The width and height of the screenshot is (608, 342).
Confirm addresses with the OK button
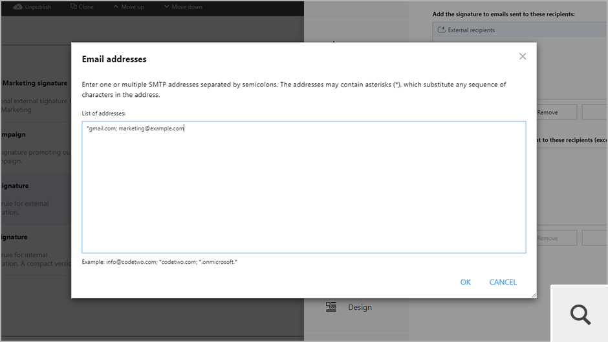coord(465,282)
